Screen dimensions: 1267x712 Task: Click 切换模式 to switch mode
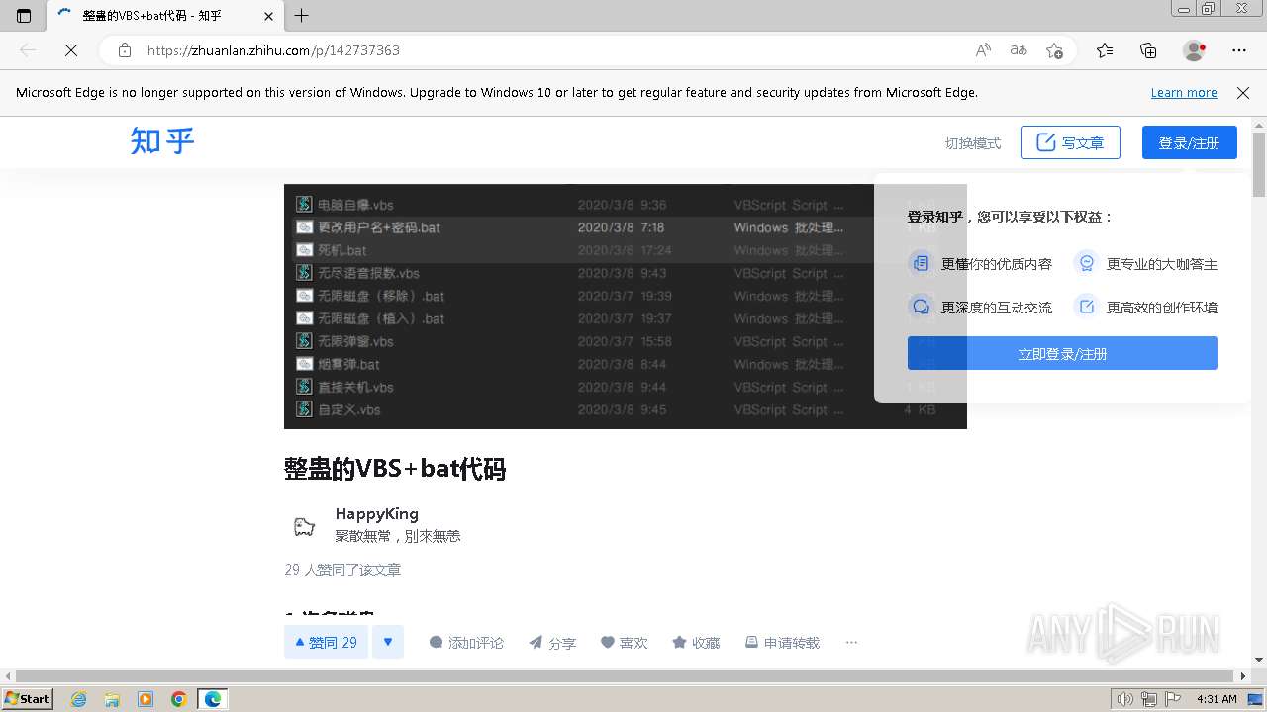point(973,143)
